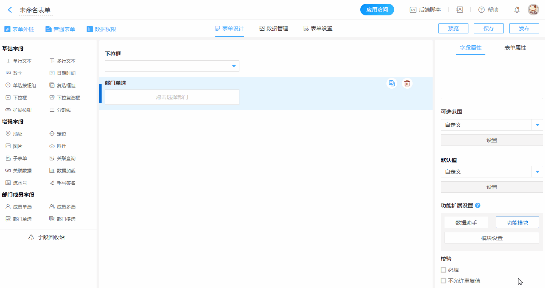Copy the 部门单选 field using duplicate icon
The width and height of the screenshot is (545, 288).
pyautogui.click(x=391, y=83)
